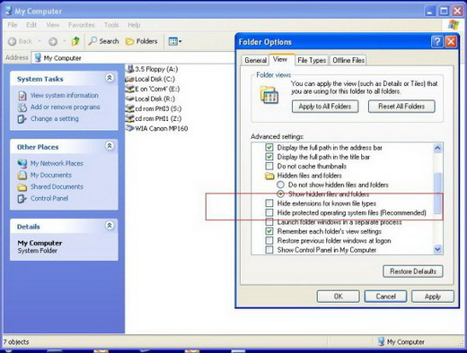
Task: Toggle the Folders pane button
Action: [142, 41]
